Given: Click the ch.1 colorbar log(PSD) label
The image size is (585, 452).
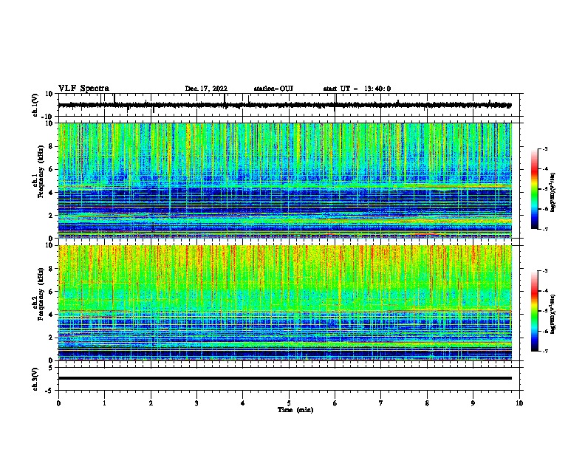Looking at the screenshot, I should point(552,192).
